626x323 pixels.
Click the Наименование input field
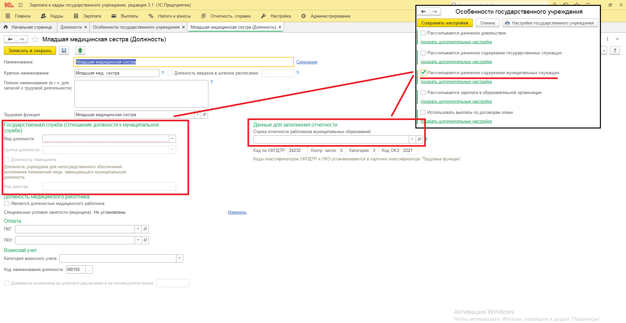point(184,62)
